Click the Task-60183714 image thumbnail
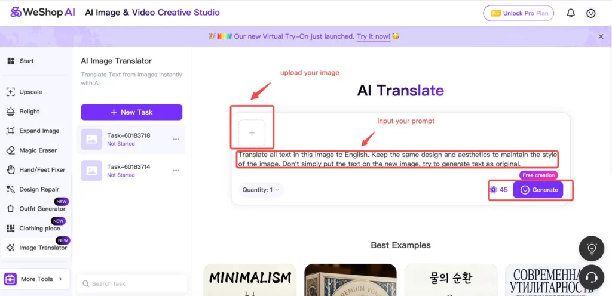The width and height of the screenshot is (612, 296). [x=91, y=171]
